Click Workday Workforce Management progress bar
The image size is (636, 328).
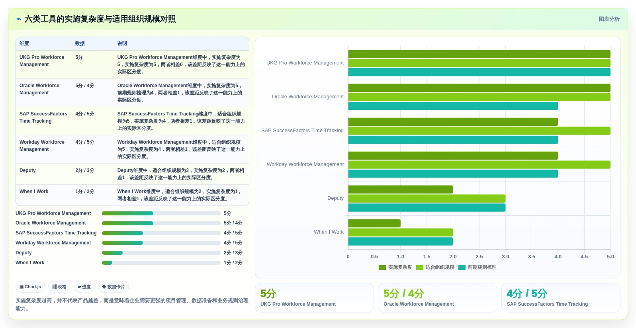(161, 243)
